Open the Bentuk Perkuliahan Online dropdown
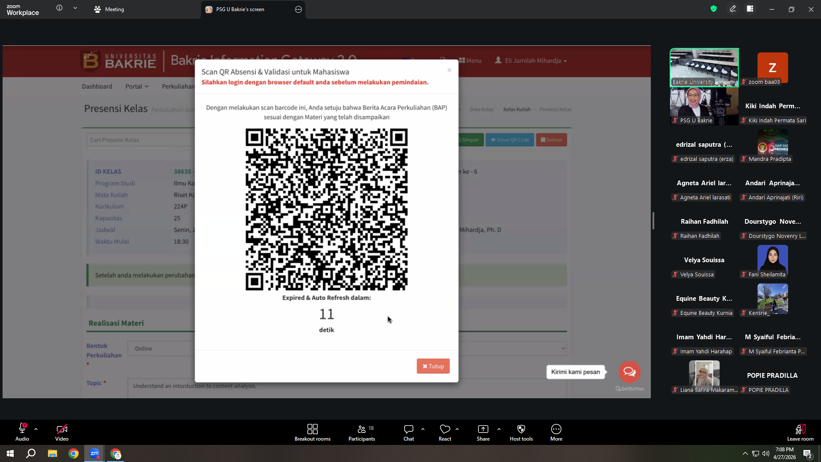Viewport: 821px width, 462px height. point(347,349)
